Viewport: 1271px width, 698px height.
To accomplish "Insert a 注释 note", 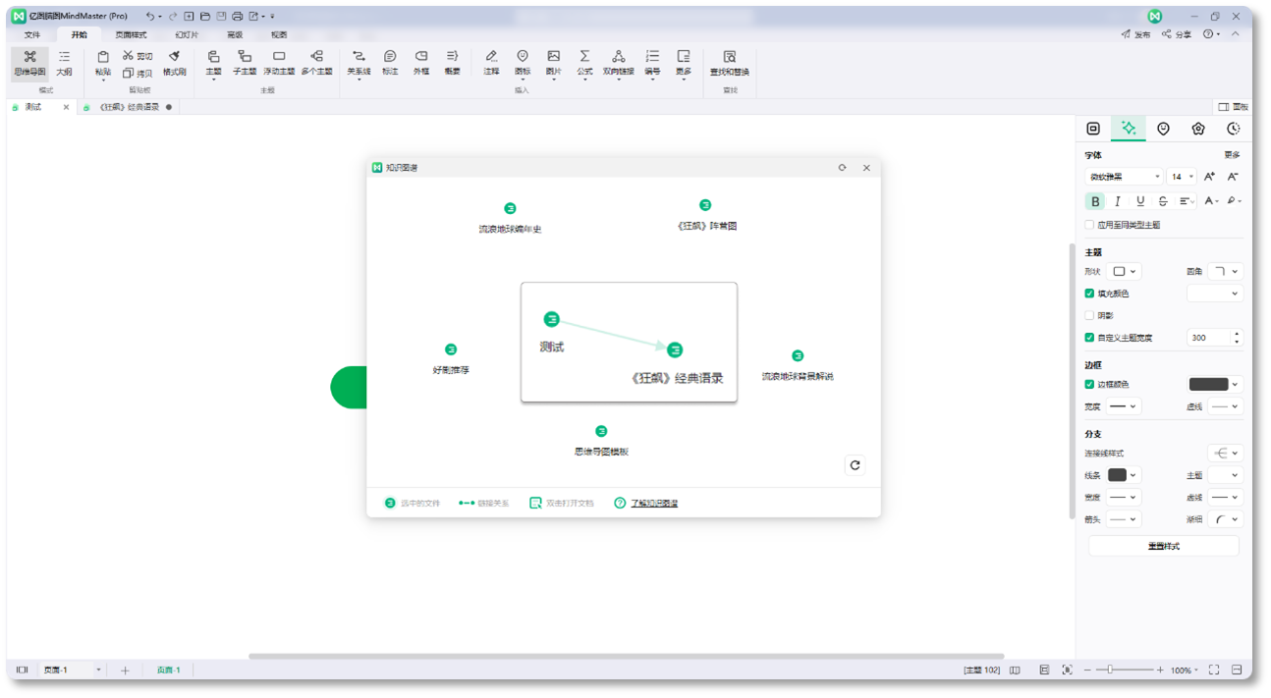I will pos(491,63).
